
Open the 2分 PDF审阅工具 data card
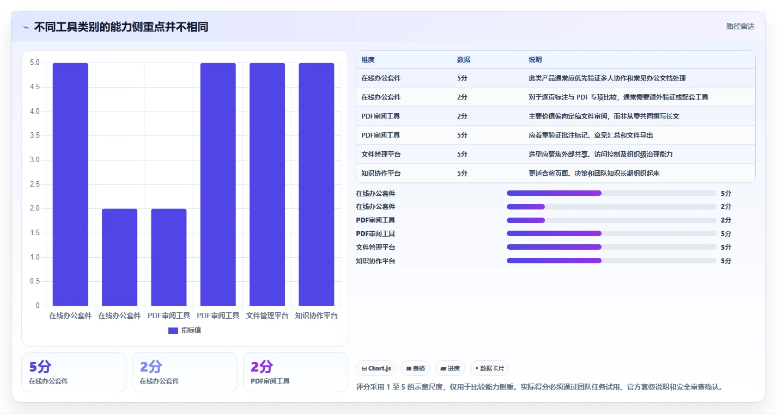(295, 372)
